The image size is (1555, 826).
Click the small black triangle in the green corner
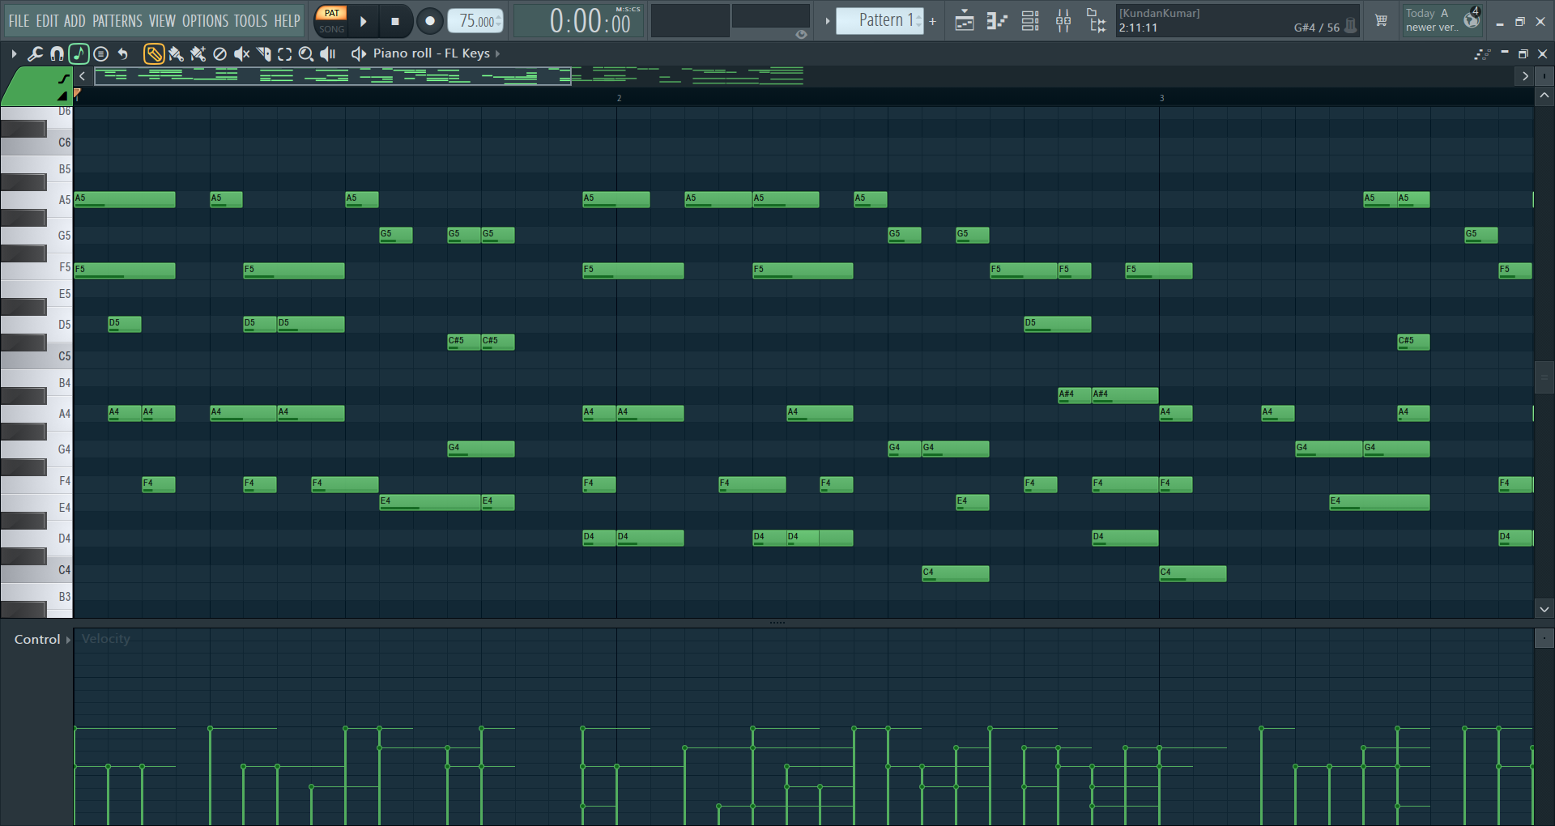pos(62,96)
